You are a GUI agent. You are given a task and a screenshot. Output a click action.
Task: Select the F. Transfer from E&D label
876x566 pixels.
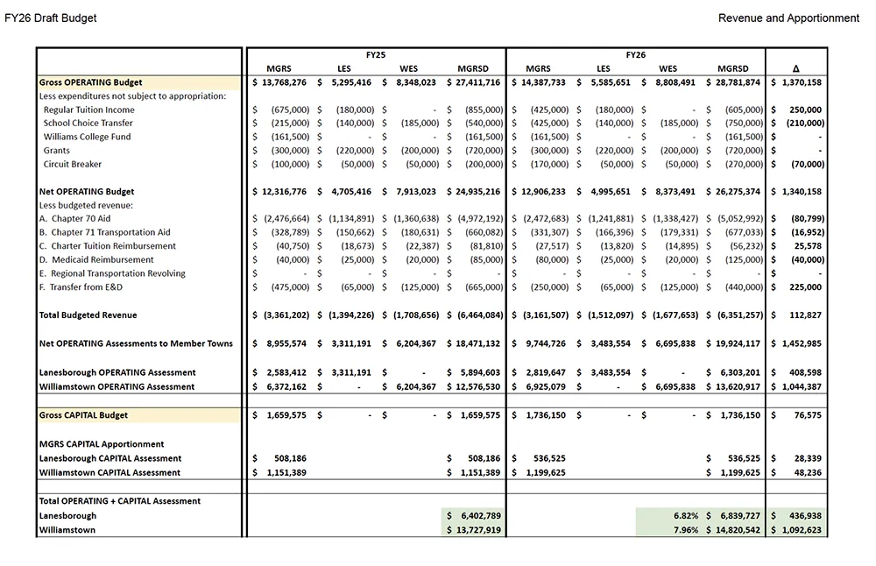pyautogui.click(x=84, y=287)
